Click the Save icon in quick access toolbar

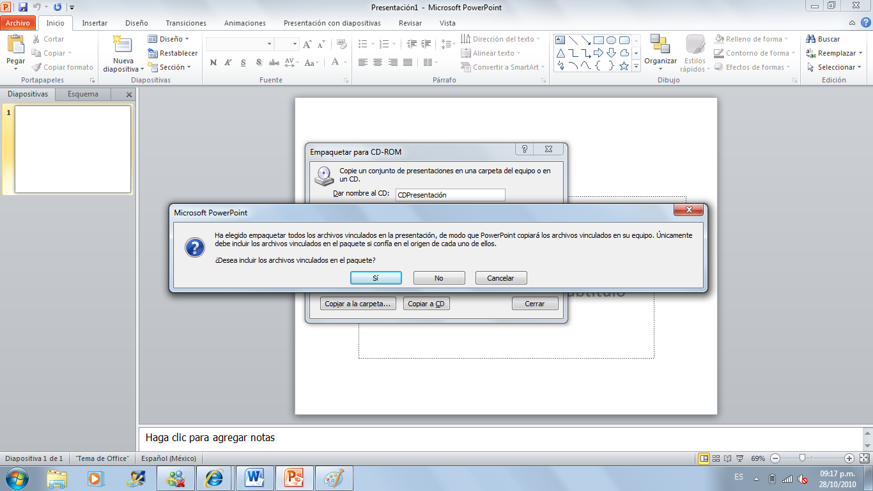pos(23,7)
